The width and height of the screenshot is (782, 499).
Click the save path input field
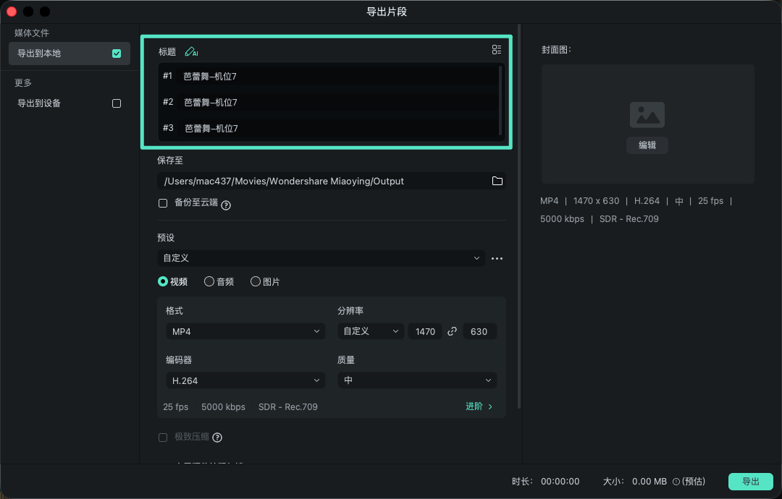point(332,181)
